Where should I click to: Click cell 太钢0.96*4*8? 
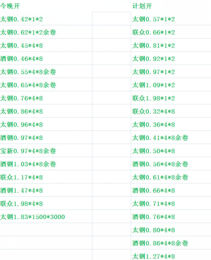(46, 124)
